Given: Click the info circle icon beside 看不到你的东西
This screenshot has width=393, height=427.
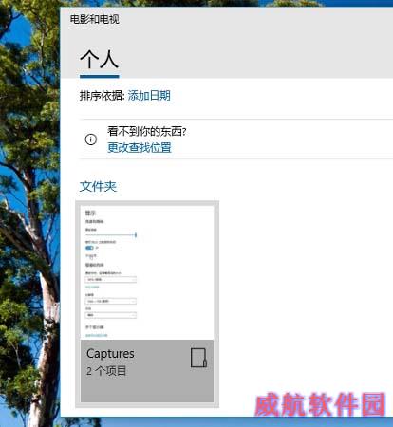Looking at the screenshot, I should click(x=91, y=139).
